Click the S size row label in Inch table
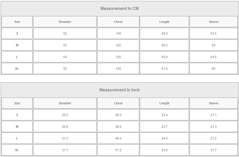This screenshot has height=157, width=239. pyautogui.click(x=17, y=115)
